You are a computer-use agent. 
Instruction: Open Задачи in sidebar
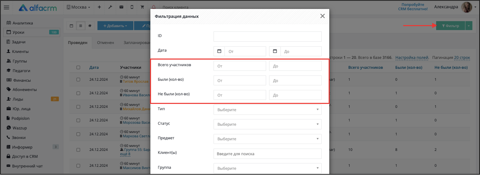click(x=16, y=42)
